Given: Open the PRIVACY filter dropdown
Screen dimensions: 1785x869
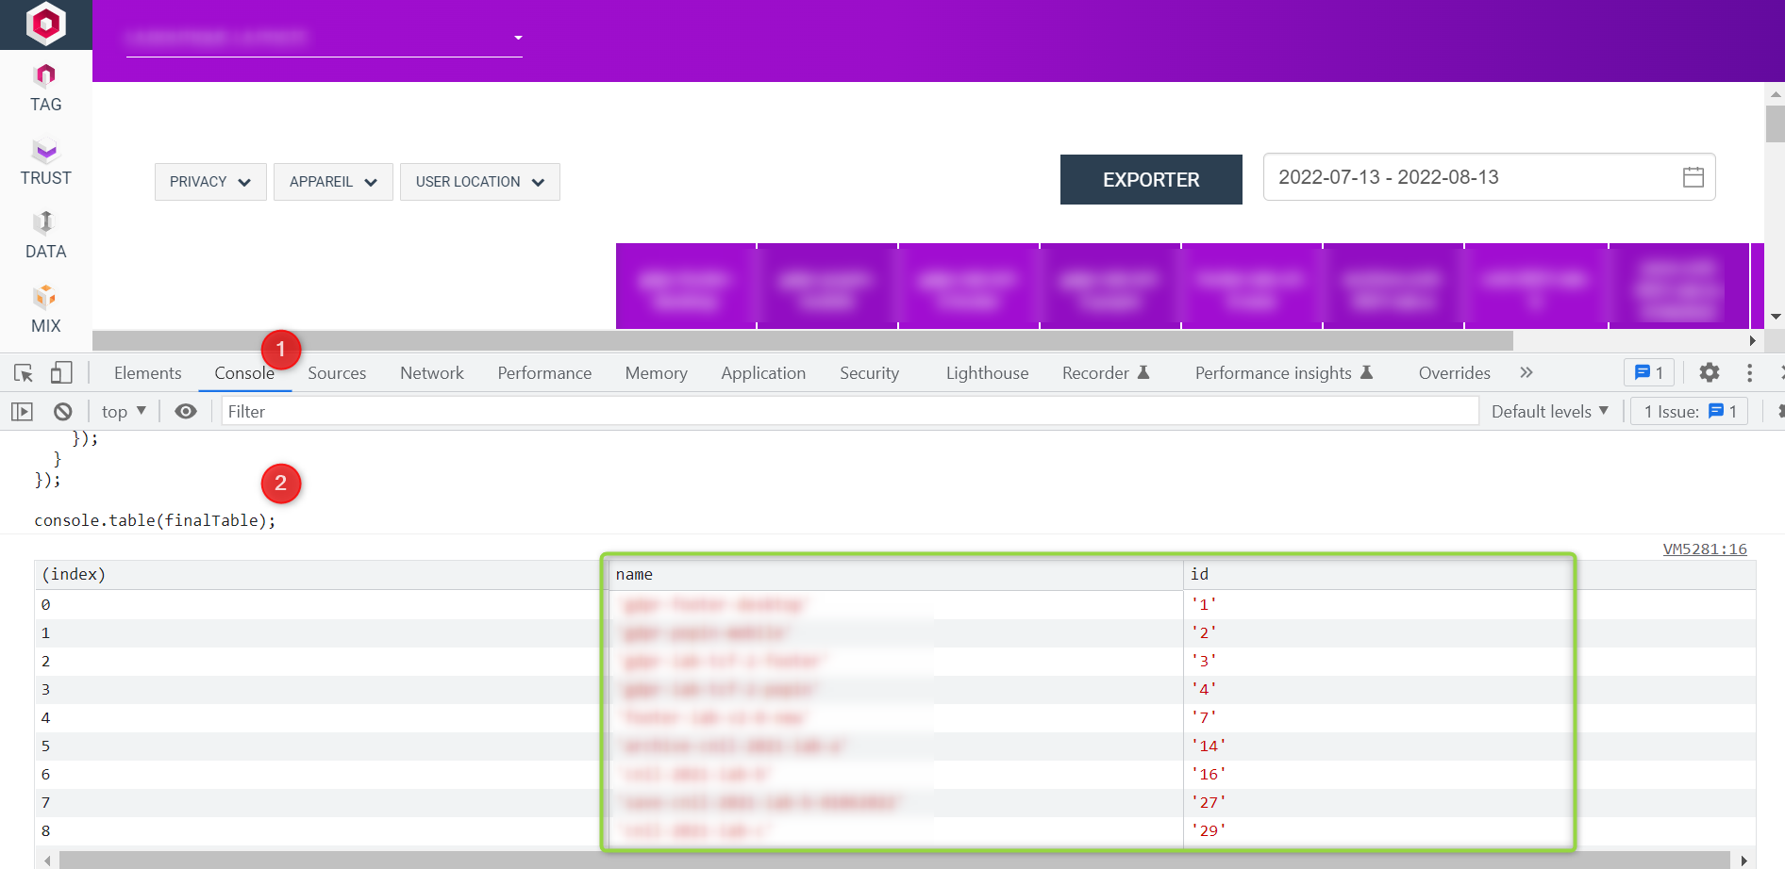Looking at the screenshot, I should [209, 181].
